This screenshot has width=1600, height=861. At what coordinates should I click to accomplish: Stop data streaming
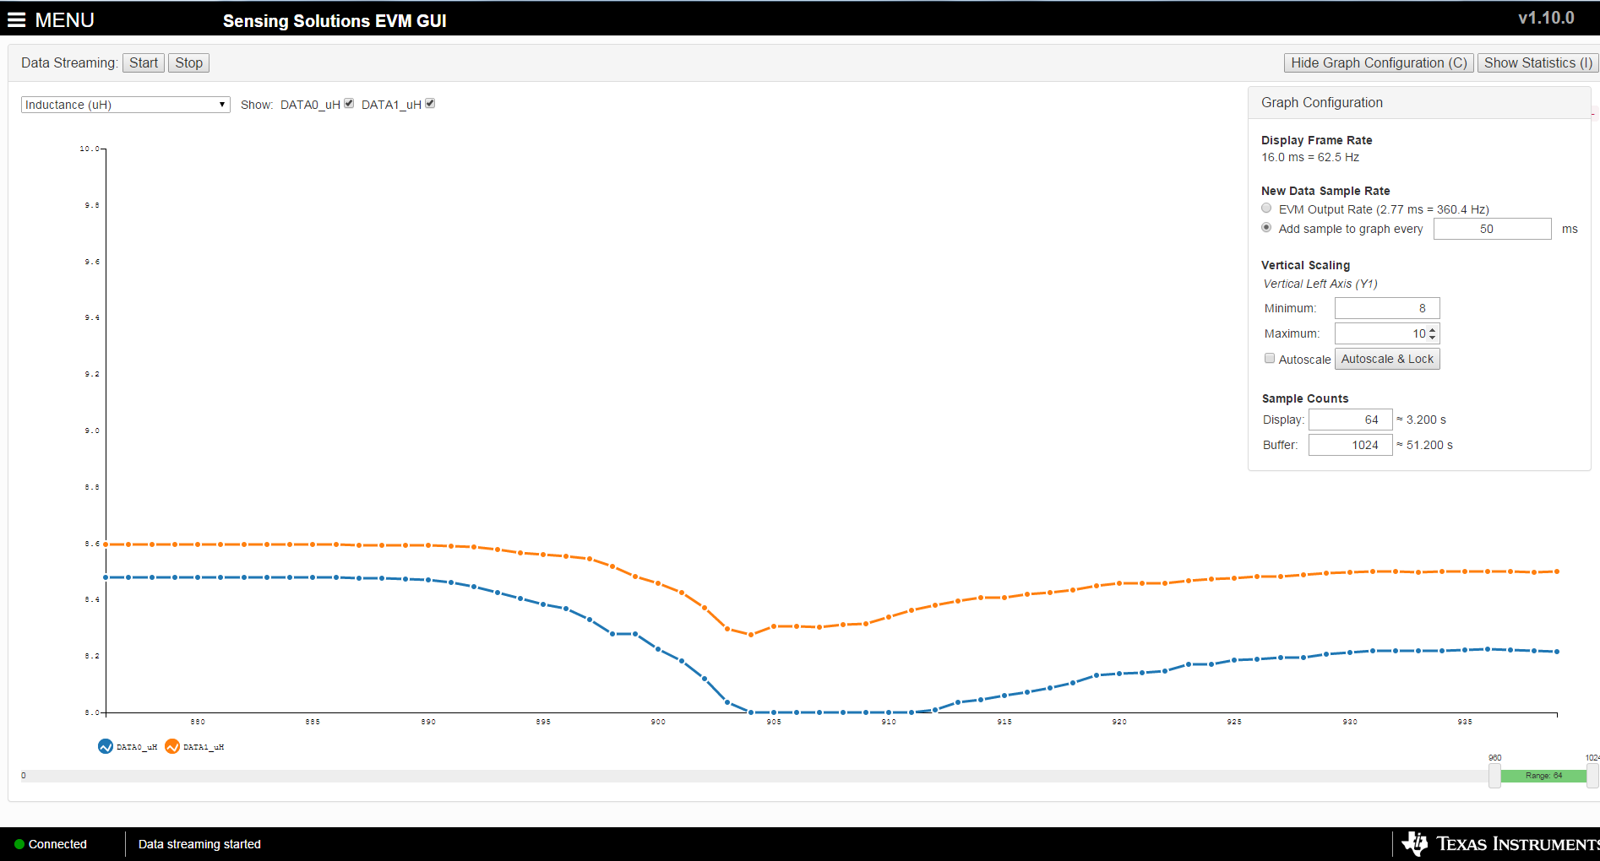188,63
